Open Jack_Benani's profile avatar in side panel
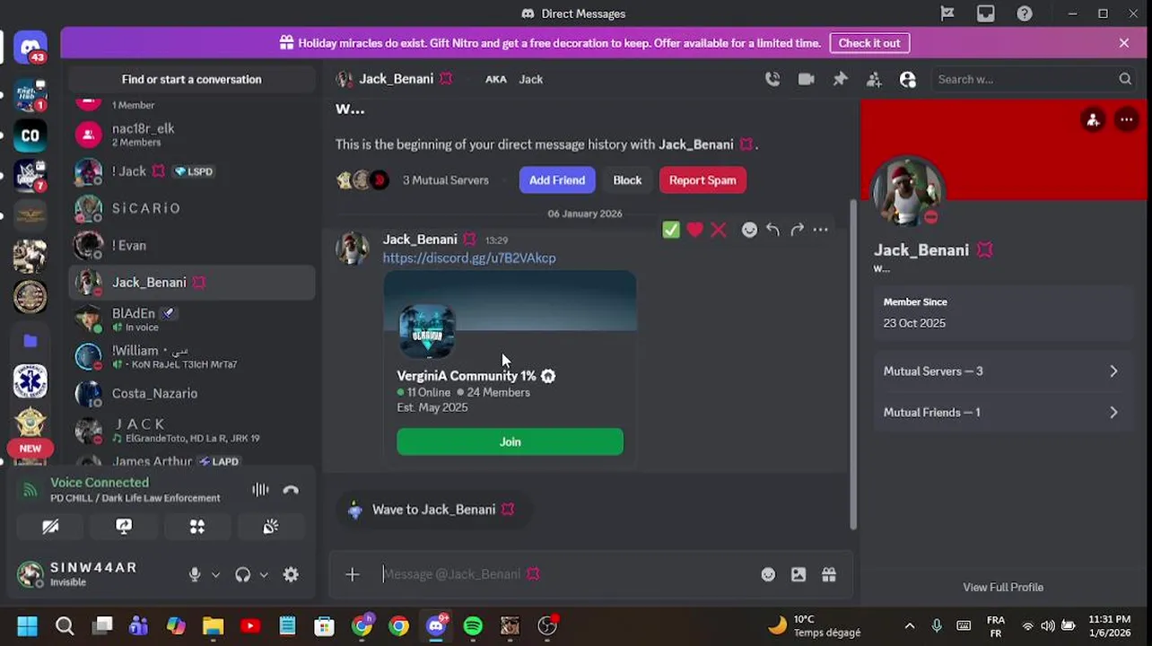 (908, 192)
